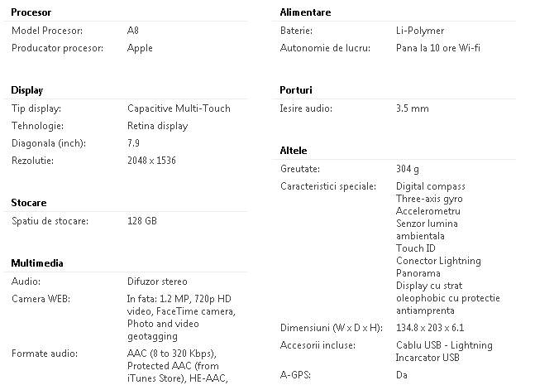Select the Multimedia section heading
This screenshot has width=554, height=385.
(37, 263)
